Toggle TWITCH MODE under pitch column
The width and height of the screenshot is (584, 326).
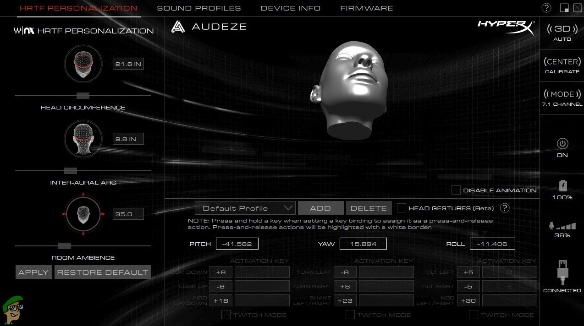[226, 315]
